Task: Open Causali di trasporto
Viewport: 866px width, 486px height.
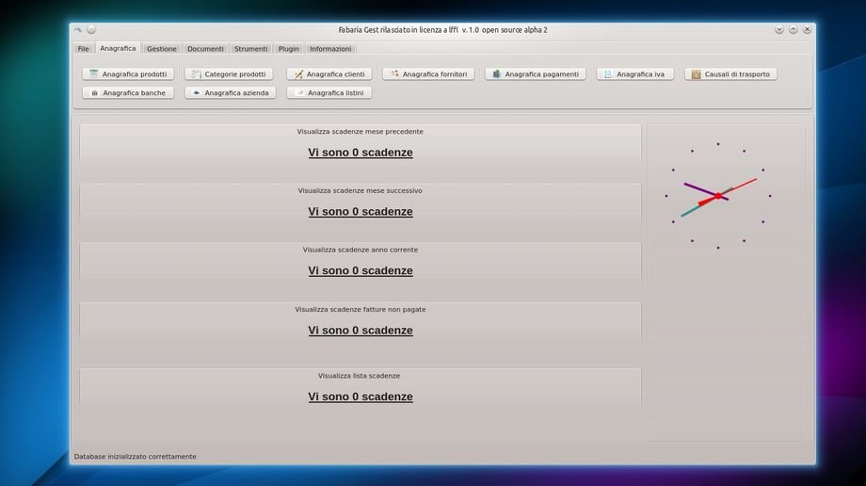Action: pyautogui.click(x=730, y=74)
